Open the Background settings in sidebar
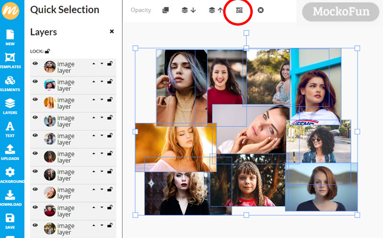This screenshot has height=238, width=383. click(x=11, y=175)
